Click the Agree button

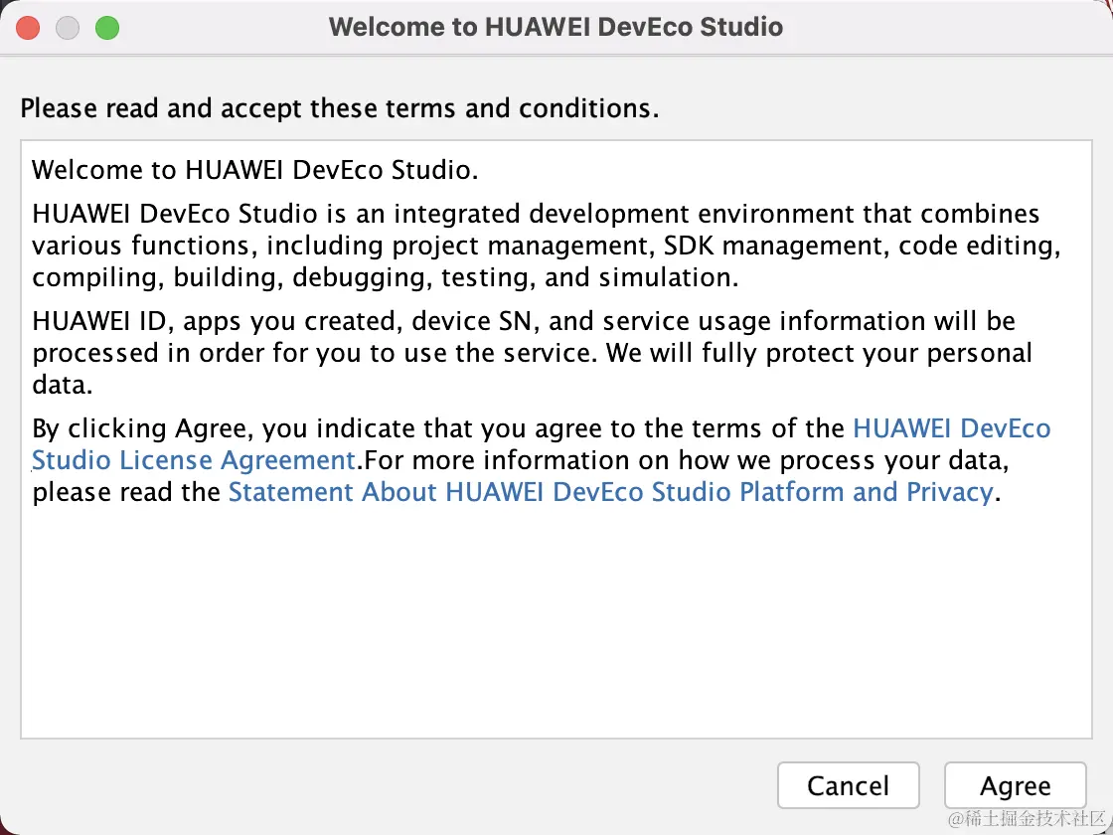[x=1015, y=785]
